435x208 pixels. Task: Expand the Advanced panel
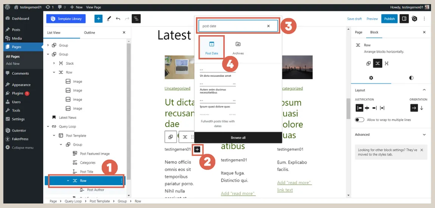(391, 135)
